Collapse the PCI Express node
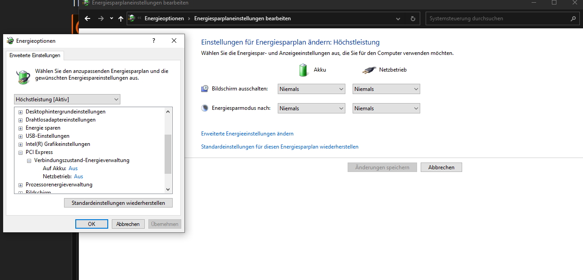 click(21, 152)
